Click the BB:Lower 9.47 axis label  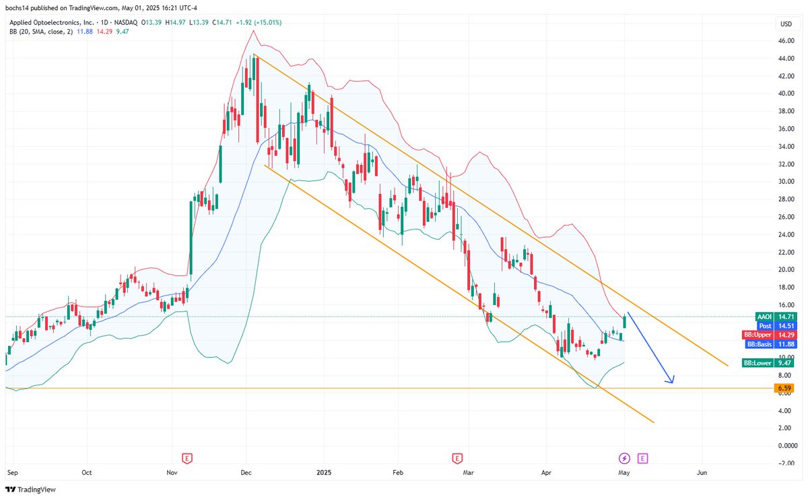click(768, 363)
